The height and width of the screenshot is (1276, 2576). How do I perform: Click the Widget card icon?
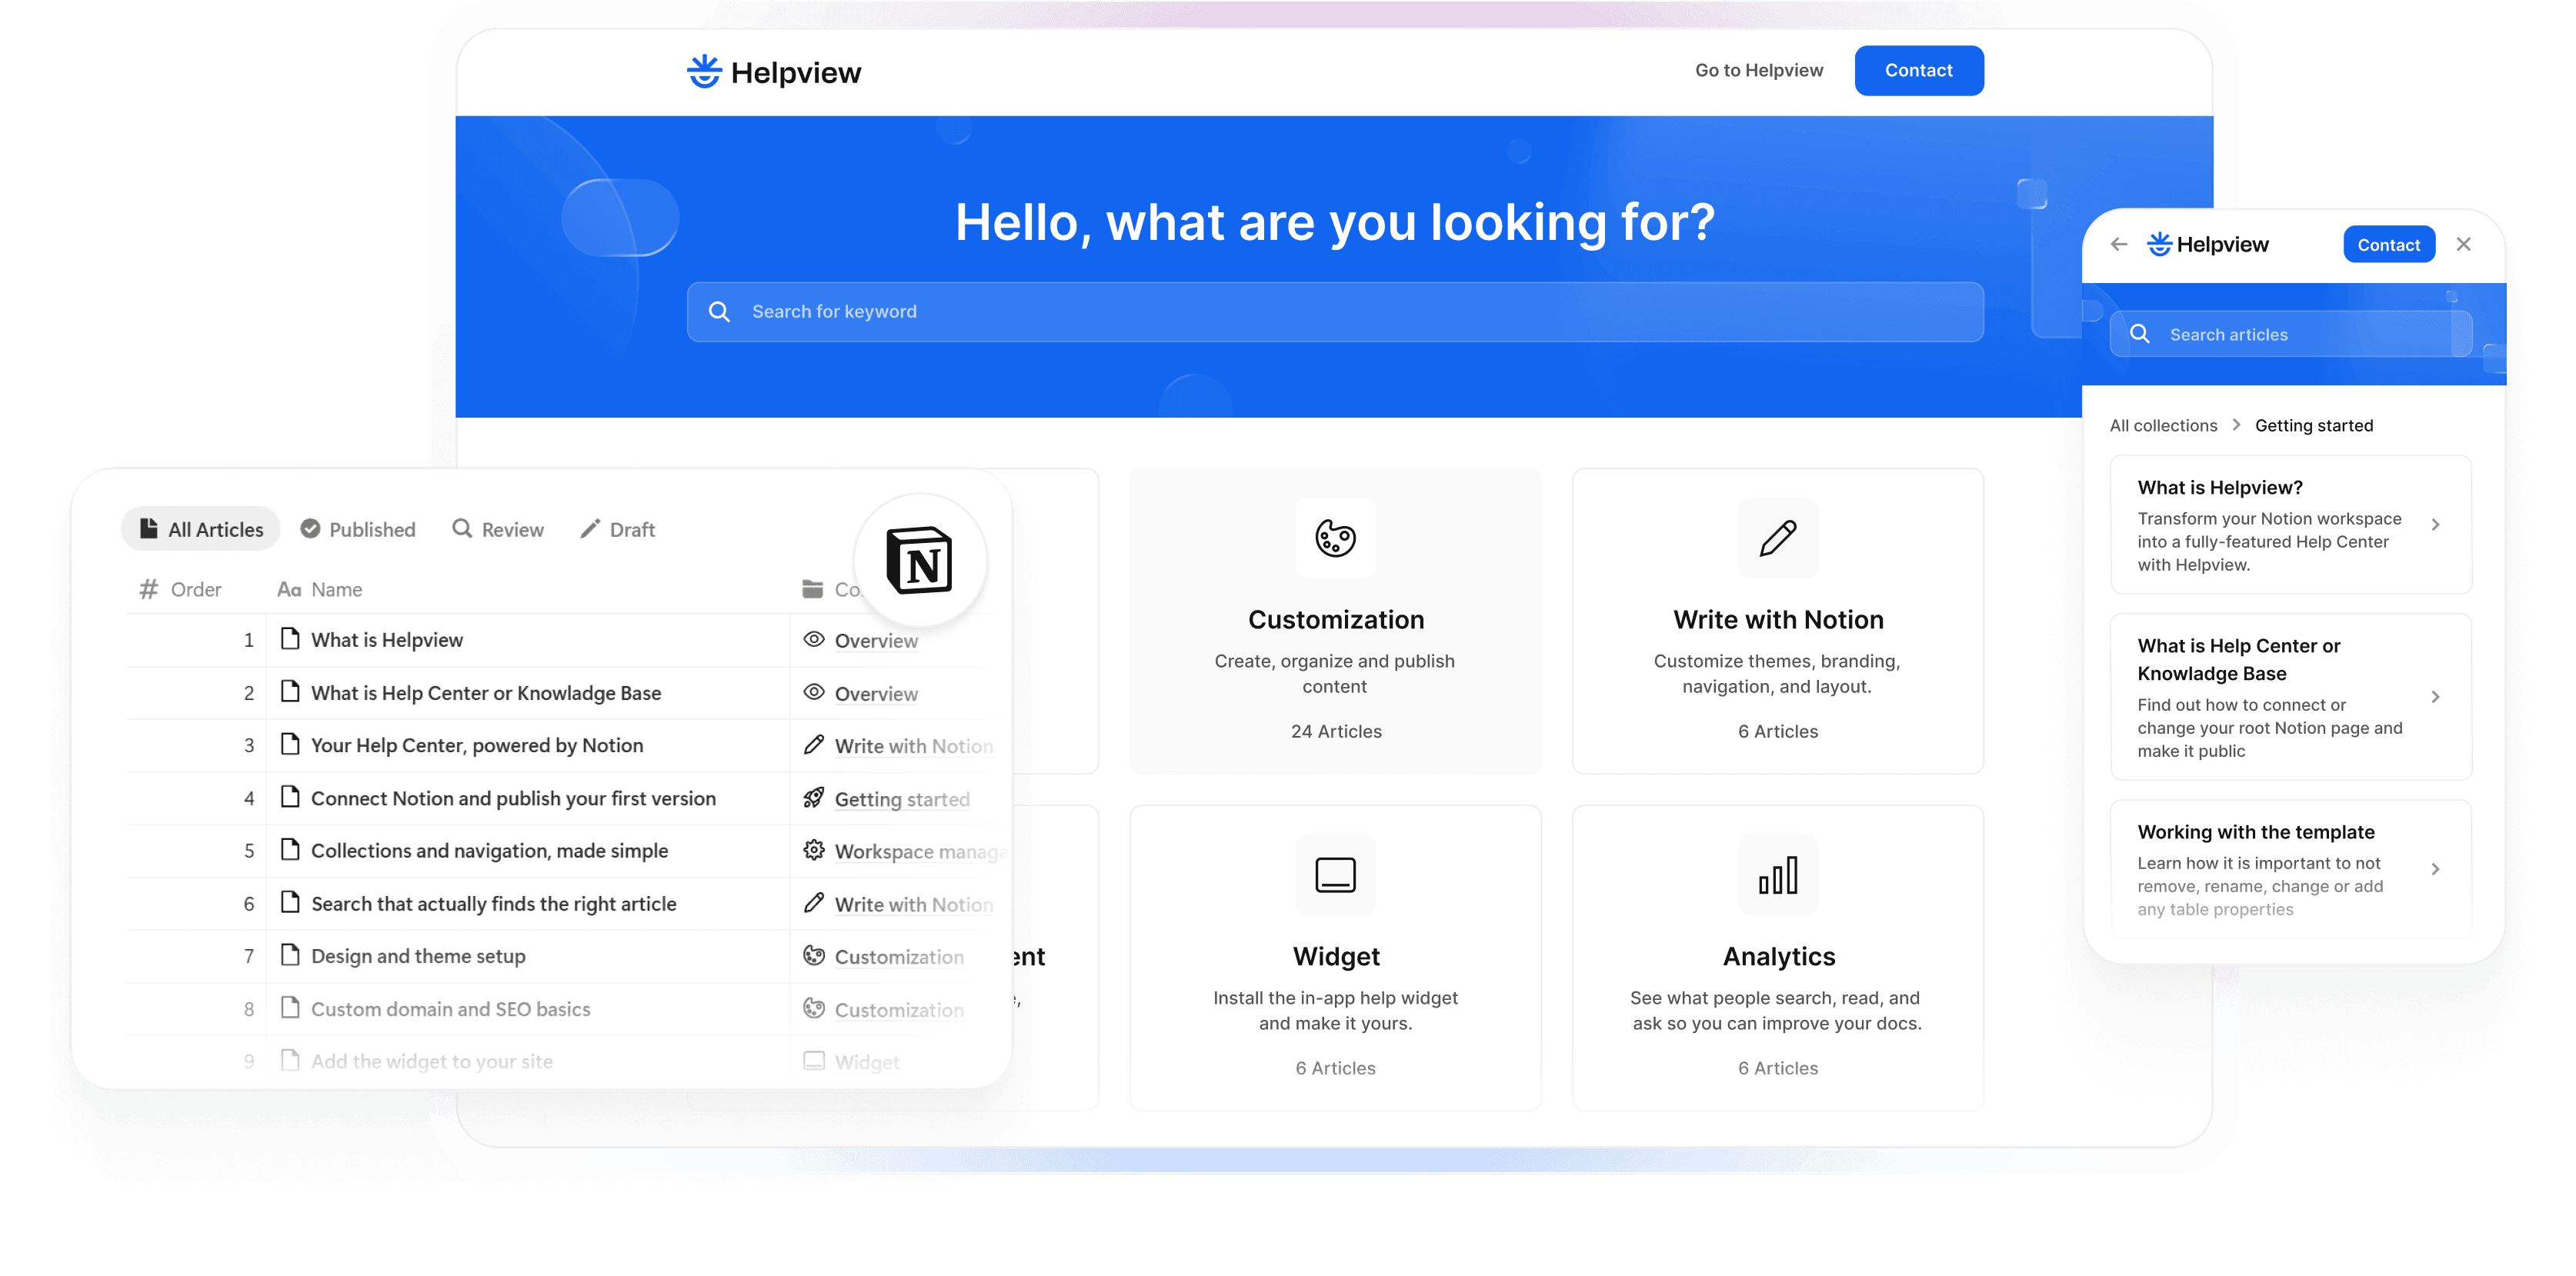pos(1334,875)
